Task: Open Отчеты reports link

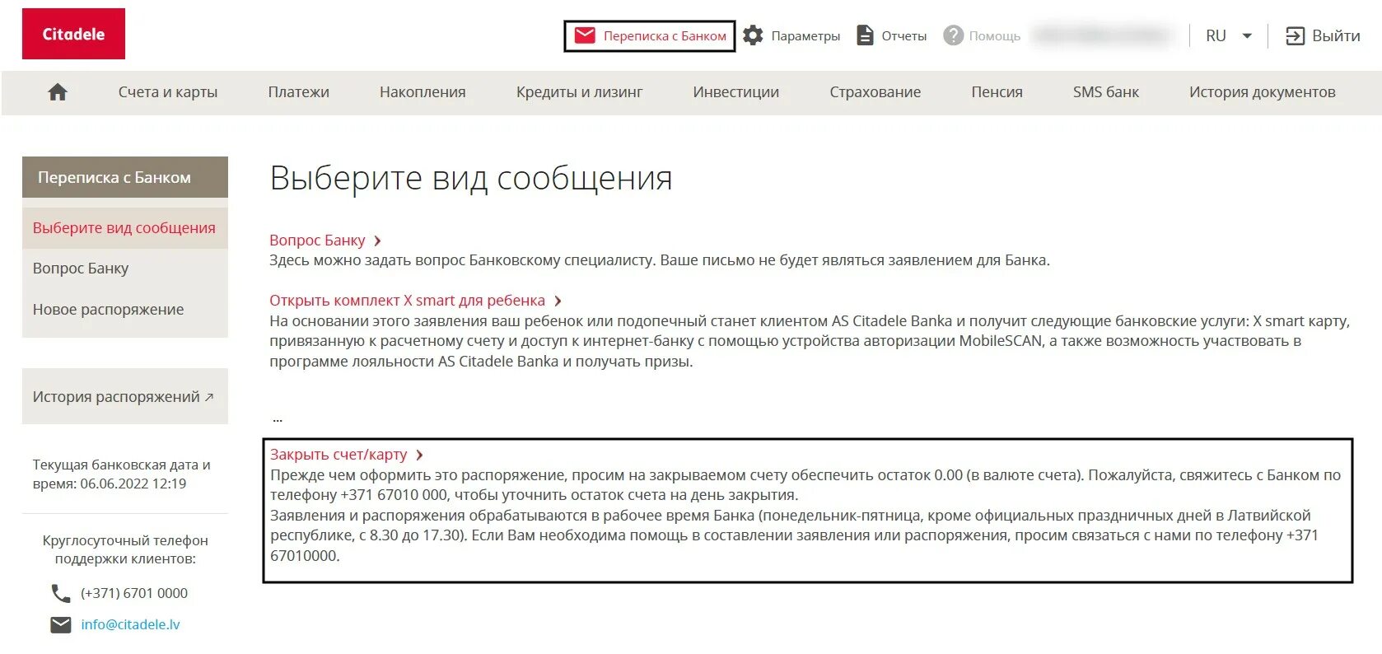Action: (x=903, y=36)
